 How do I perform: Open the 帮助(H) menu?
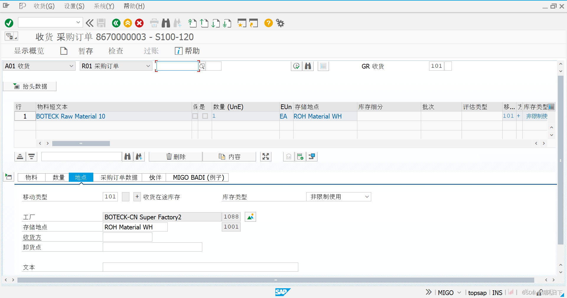(134, 6)
